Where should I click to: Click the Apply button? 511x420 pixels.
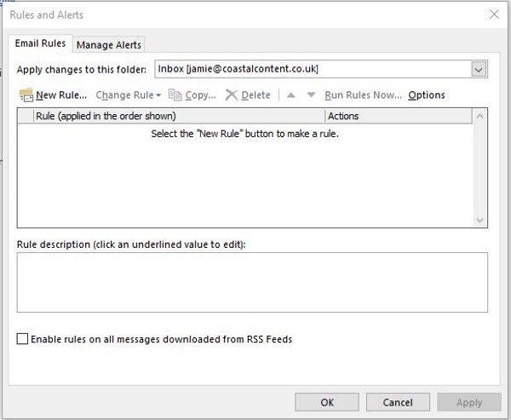(469, 402)
